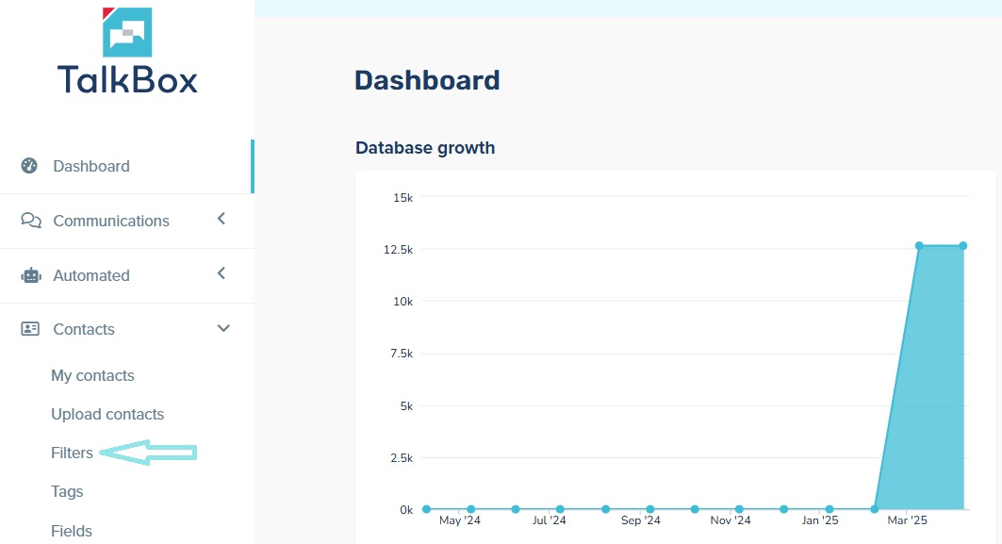Open the Filters submenu link
The height and width of the screenshot is (544, 1002).
[72, 453]
